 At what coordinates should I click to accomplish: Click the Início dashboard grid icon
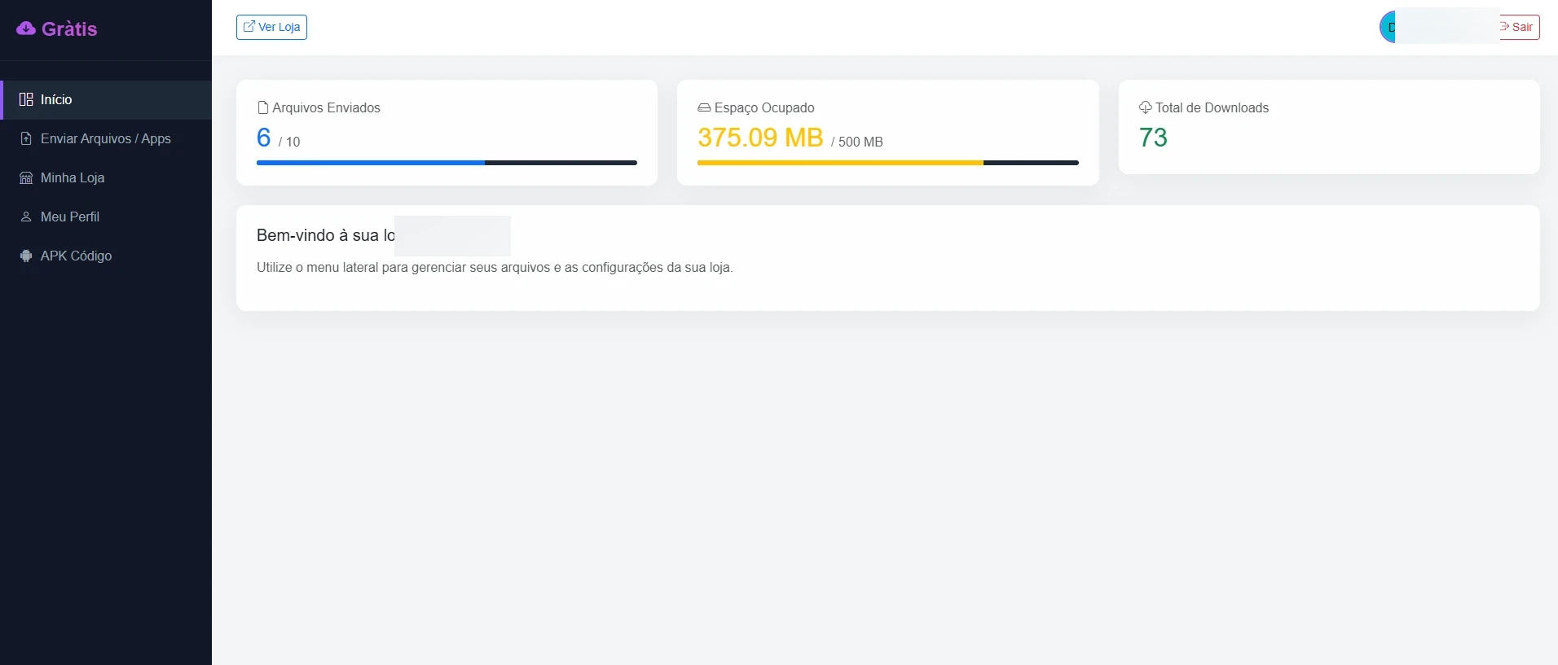pyautogui.click(x=26, y=99)
